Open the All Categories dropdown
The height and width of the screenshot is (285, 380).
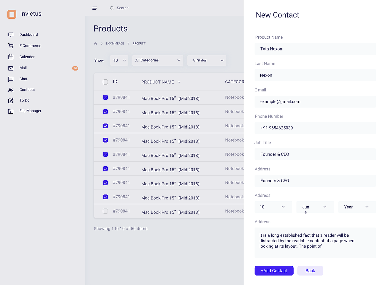click(158, 60)
